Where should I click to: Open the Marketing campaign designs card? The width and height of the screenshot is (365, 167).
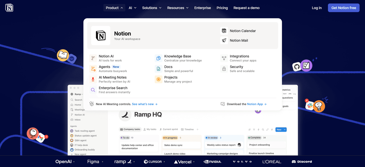(x=224, y=153)
